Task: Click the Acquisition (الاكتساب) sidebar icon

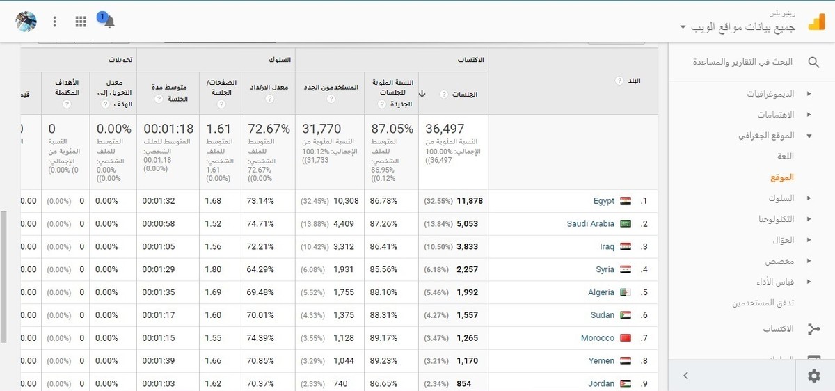Action: tap(813, 329)
